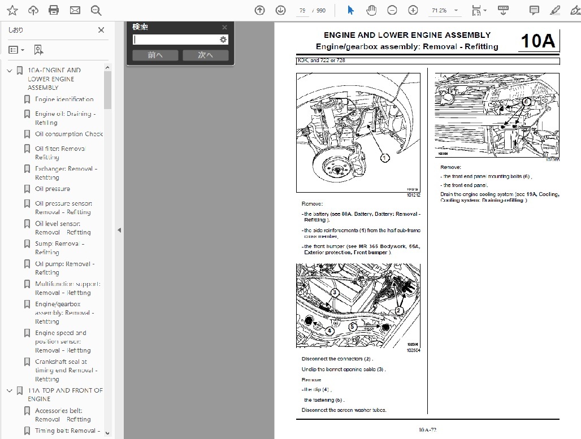Click the 前へ (previous) search button
The height and width of the screenshot is (439, 581).
[x=155, y=55]
